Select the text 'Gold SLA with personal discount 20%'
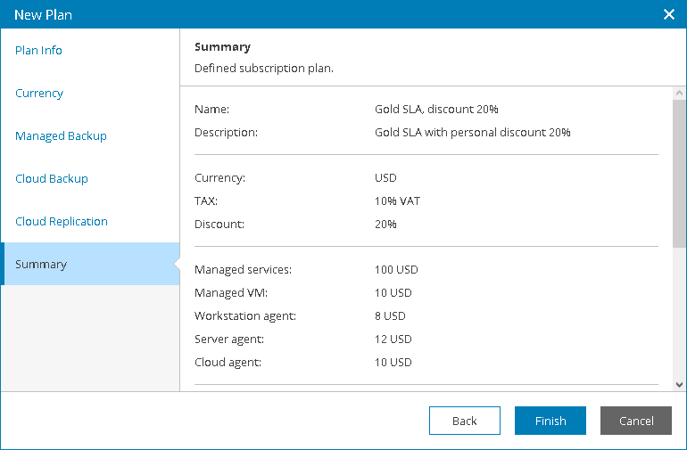This screenshot has height=450, width=687. coord(472,132)
